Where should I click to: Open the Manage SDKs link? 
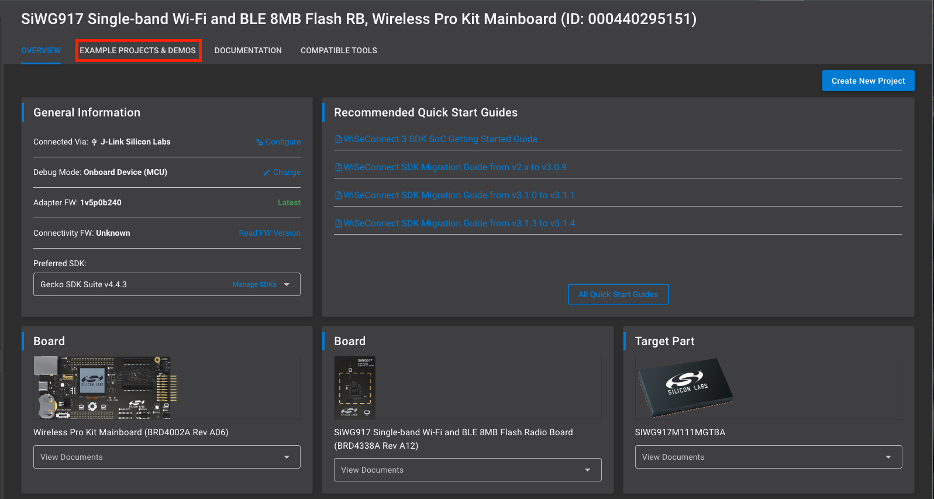(x=254, y=284)
